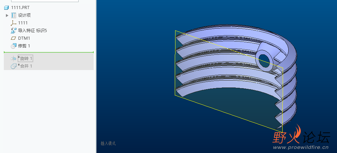
Task: Select the 导入特征 标识5 label
Action: 32,31
